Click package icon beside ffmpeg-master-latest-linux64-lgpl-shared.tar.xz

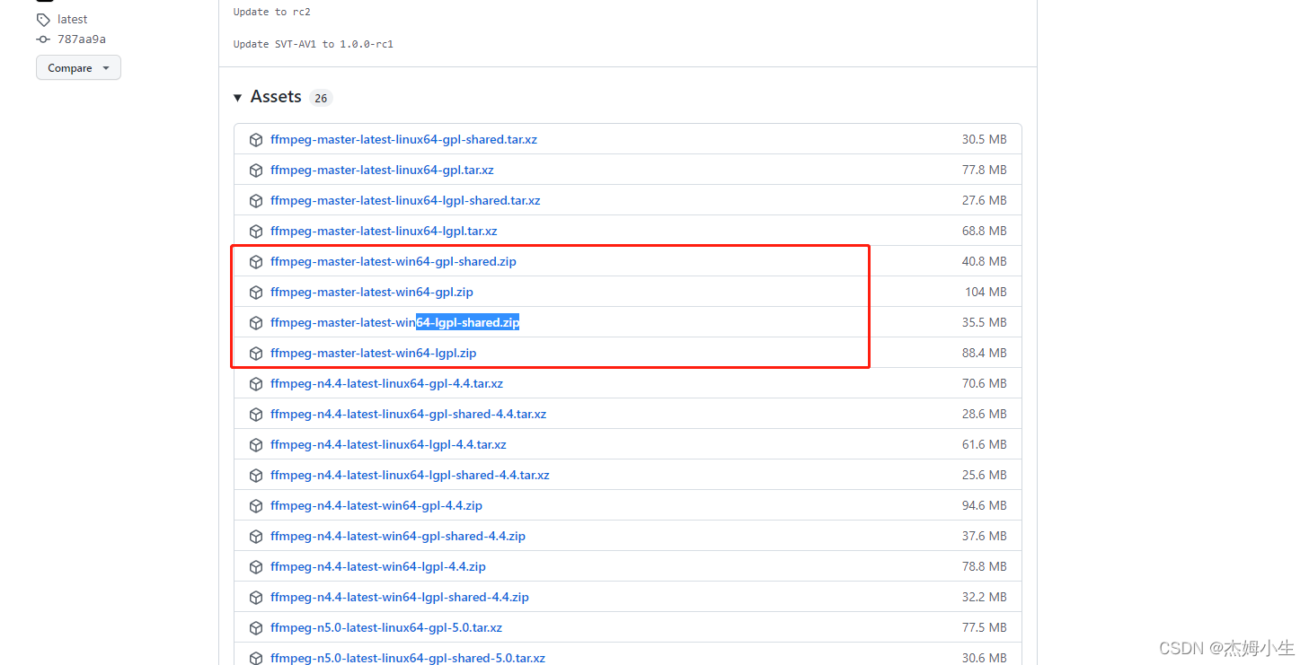pyautogui.click(x=256, y=201)
